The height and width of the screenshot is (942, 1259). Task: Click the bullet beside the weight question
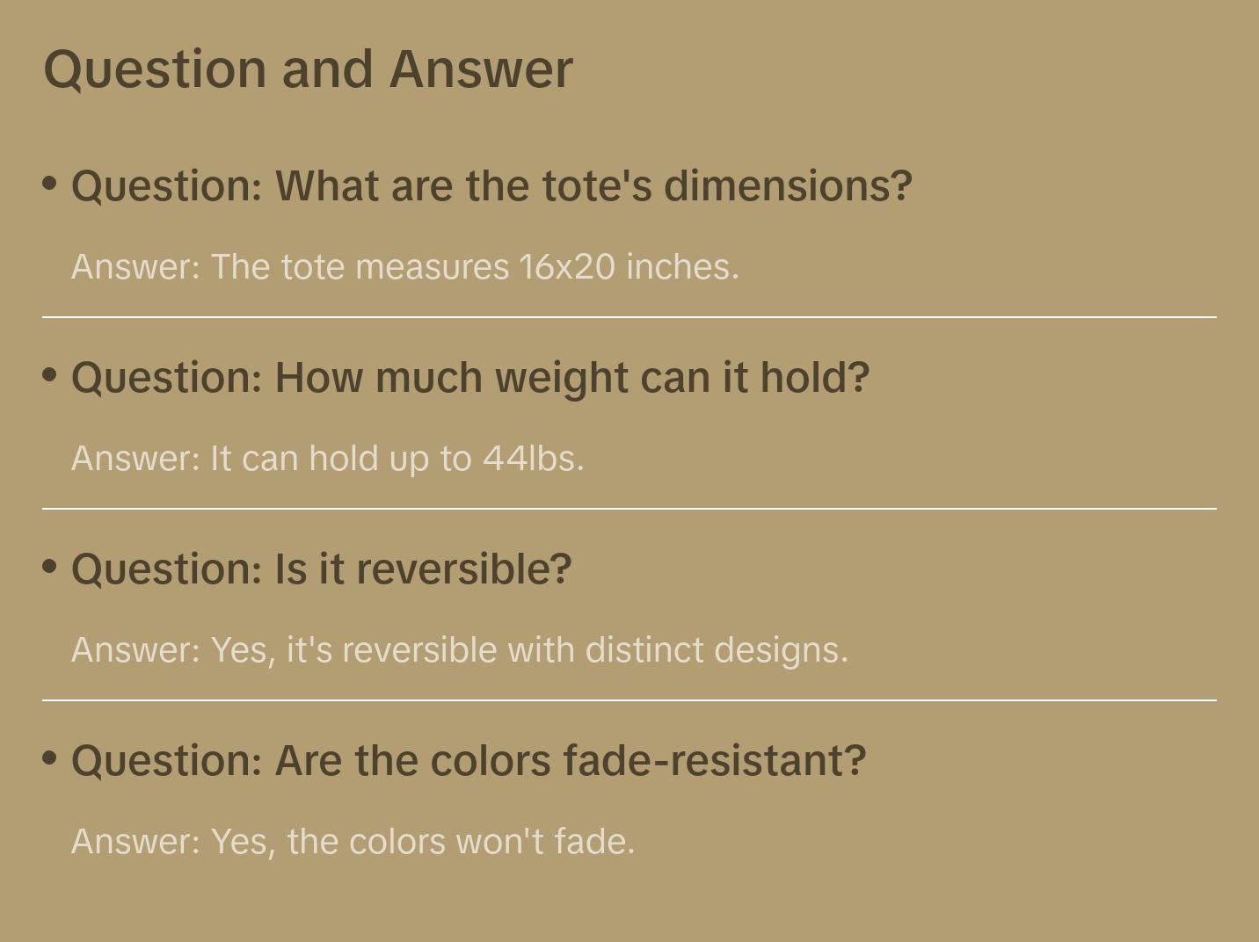pyautogui.click(x=50, y=375)
